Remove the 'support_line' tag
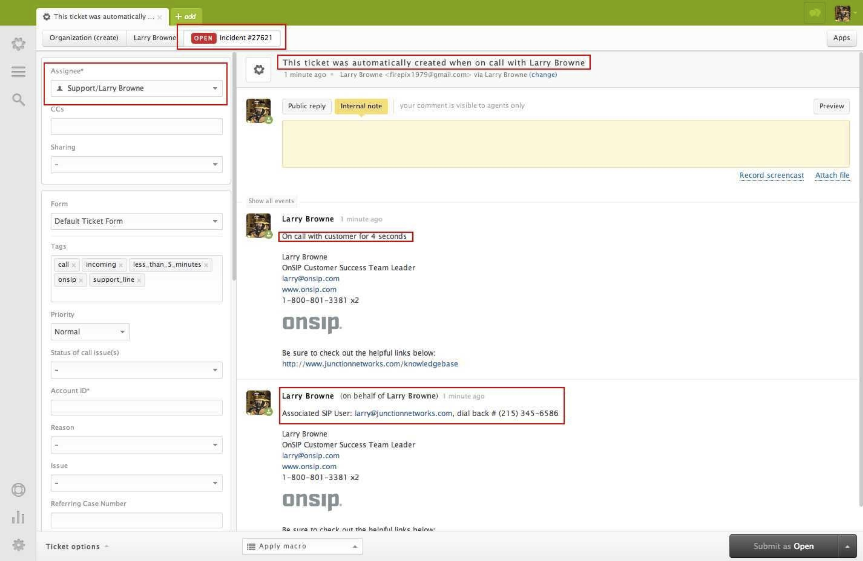The width and height of the screenshot is (863, 561). click(x=139, y=280)
